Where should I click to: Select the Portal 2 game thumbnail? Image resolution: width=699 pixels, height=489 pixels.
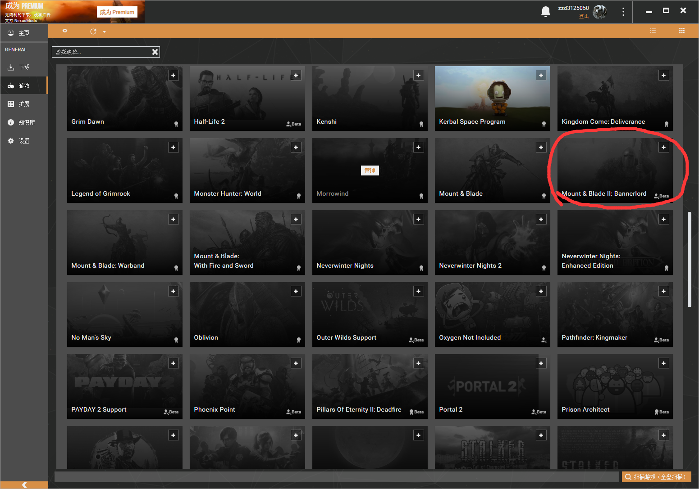click(x=493, y=386)
